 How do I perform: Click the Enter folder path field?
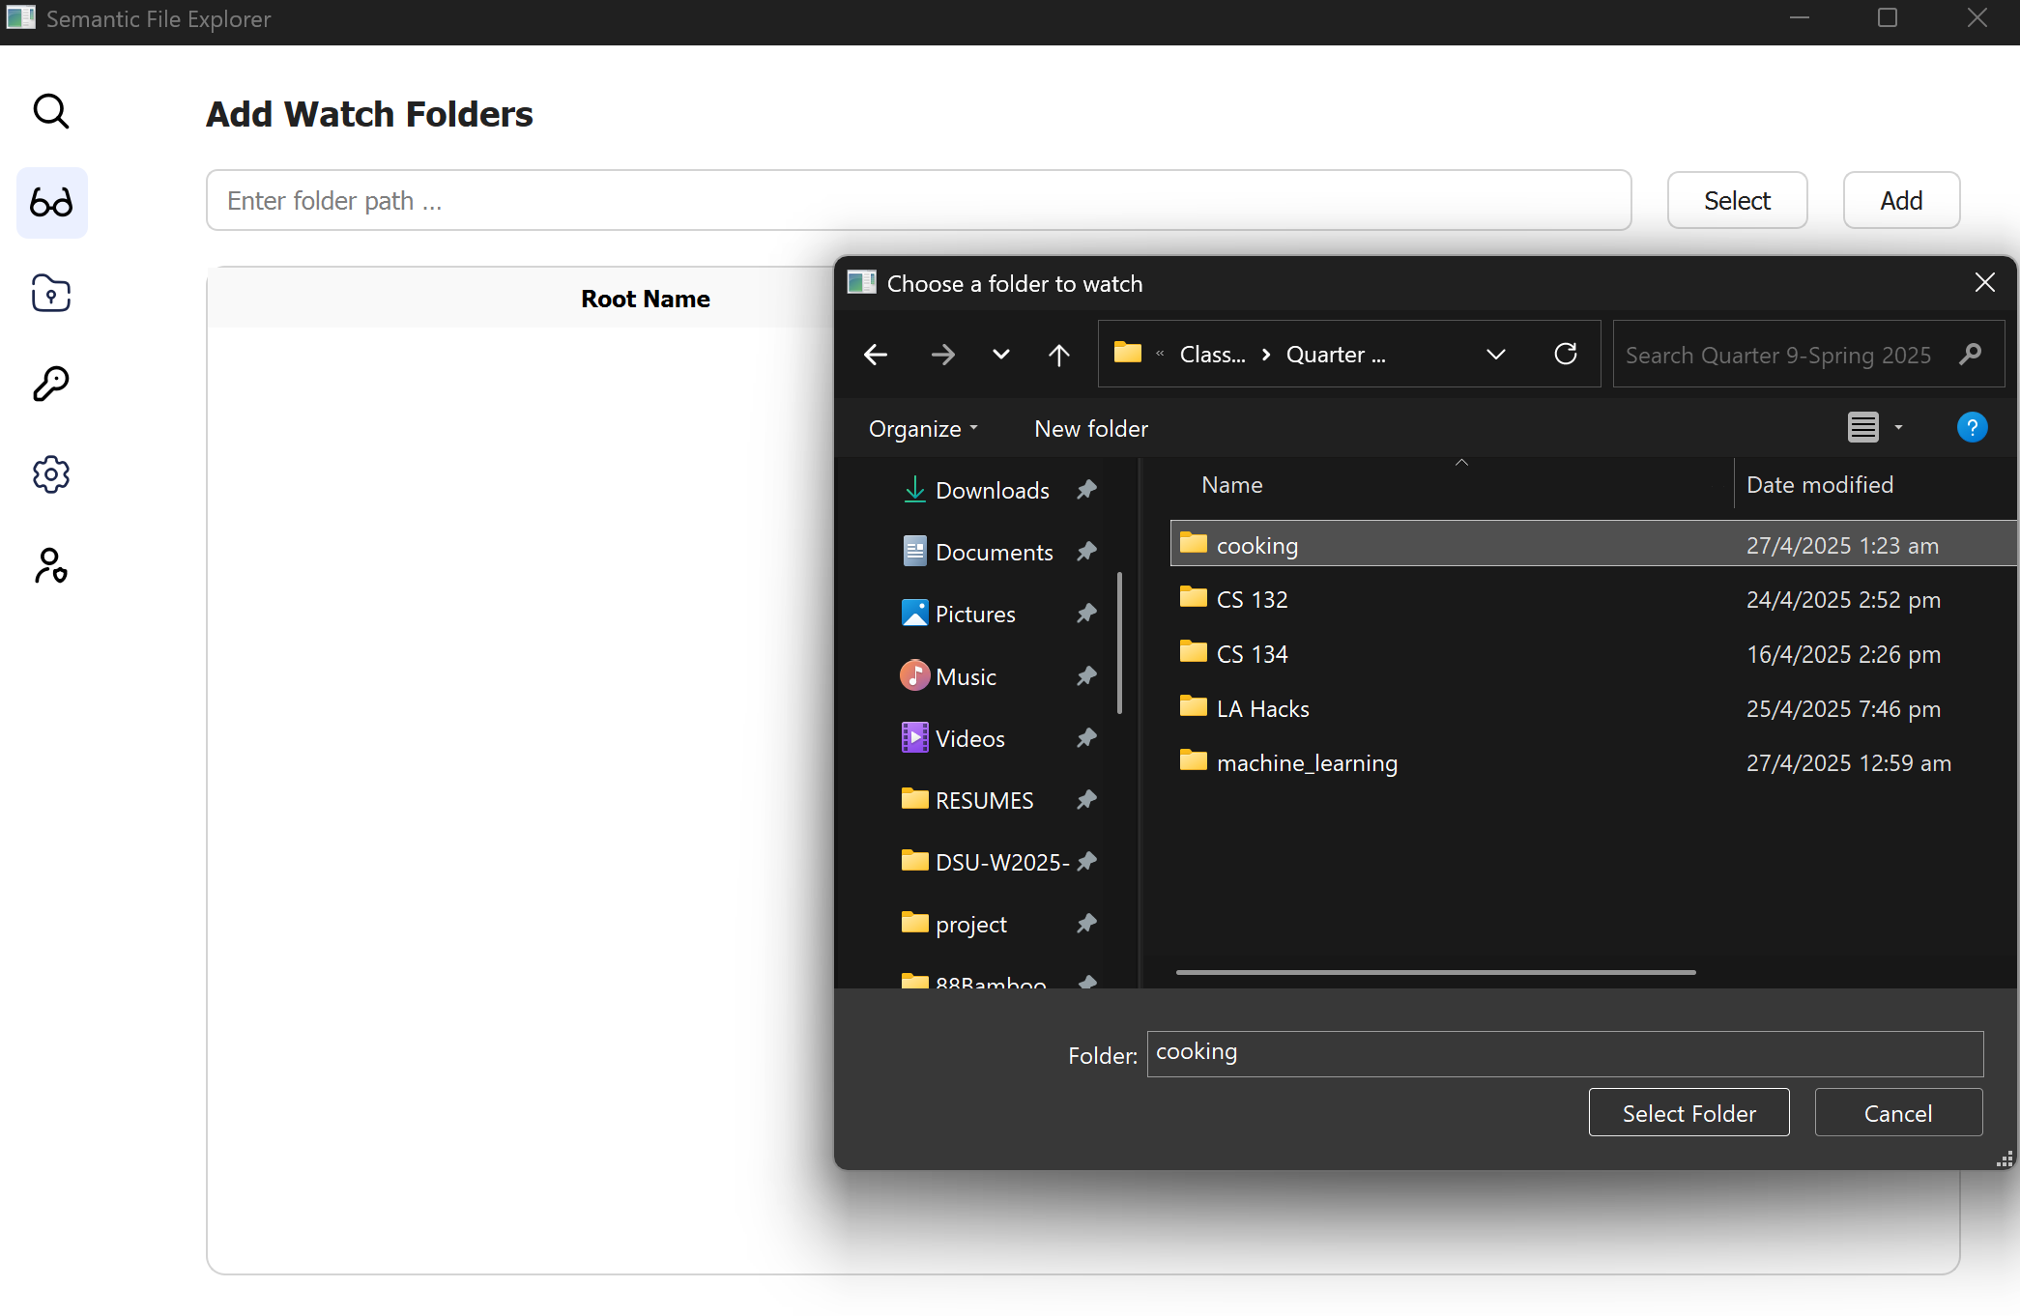click(x=917, y=201)
